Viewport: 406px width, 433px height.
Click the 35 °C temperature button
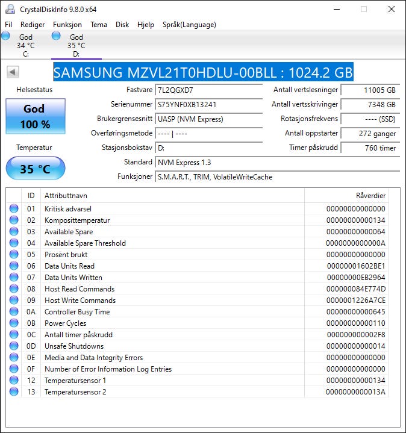point(36,169)
